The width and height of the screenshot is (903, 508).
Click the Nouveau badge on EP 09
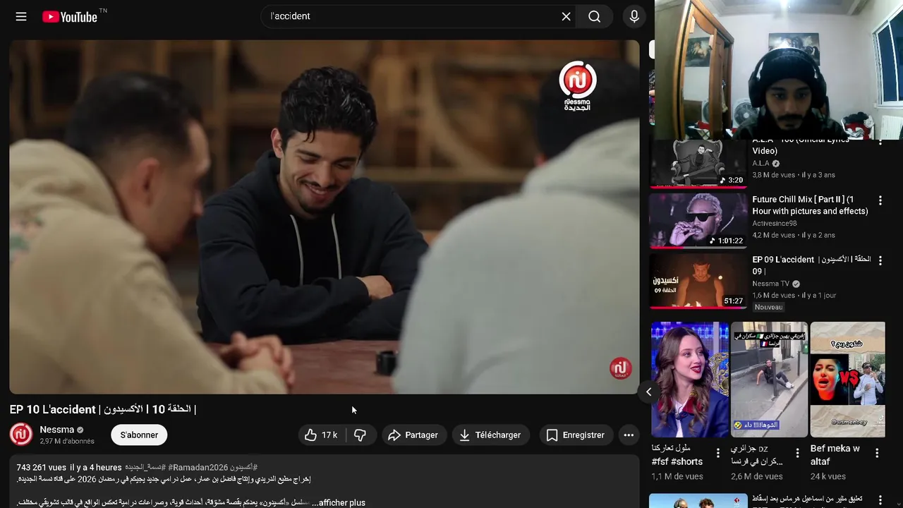(x=768, y=307)
